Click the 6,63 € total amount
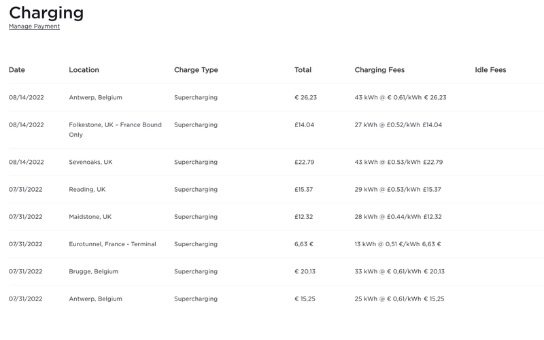The image size is (544, 340). point(304,244)
